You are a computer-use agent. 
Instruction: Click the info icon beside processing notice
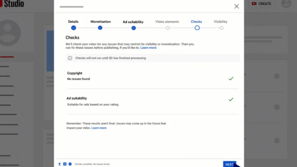click(70, 58)
